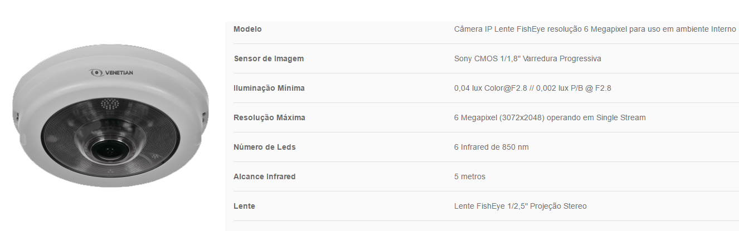Click the Venetian logo on camera

111,72
